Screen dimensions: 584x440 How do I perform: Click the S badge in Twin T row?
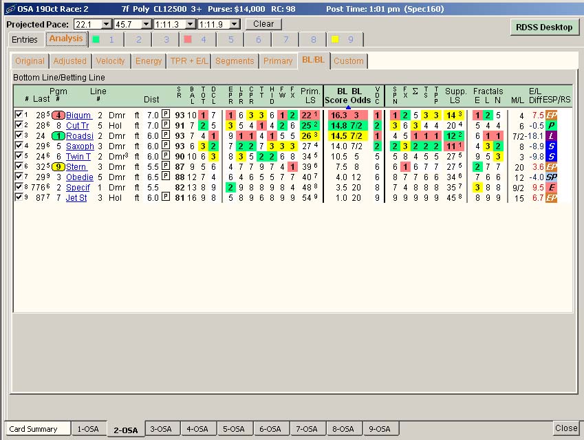tap(551, 156)
